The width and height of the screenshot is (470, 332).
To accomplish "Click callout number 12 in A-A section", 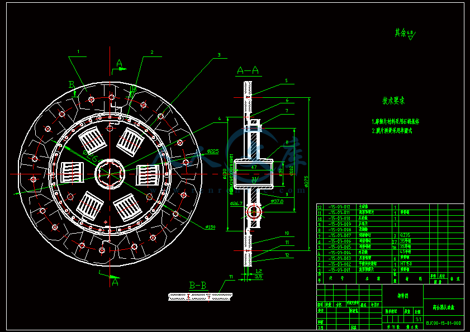I will pyautogui.click(x=287, y=255).
